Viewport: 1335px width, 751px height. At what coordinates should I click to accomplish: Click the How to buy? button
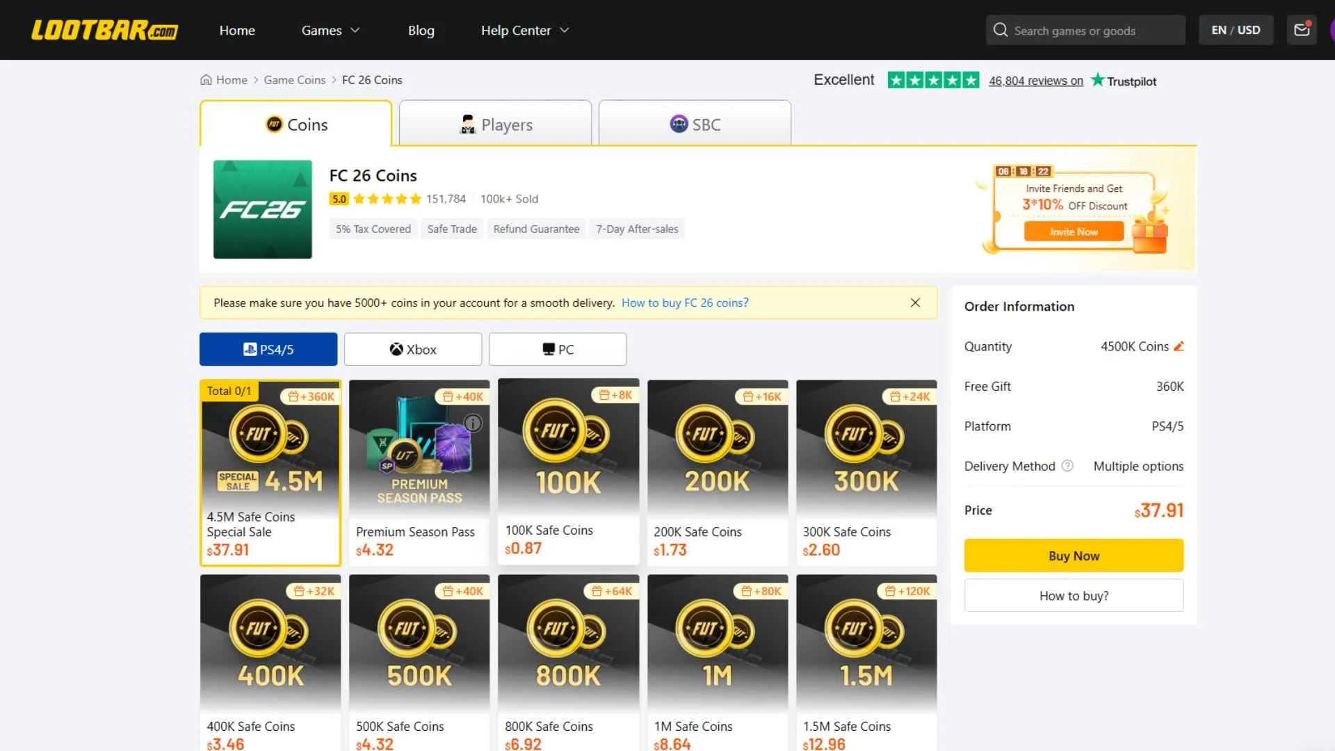[x=1074, y=596]
